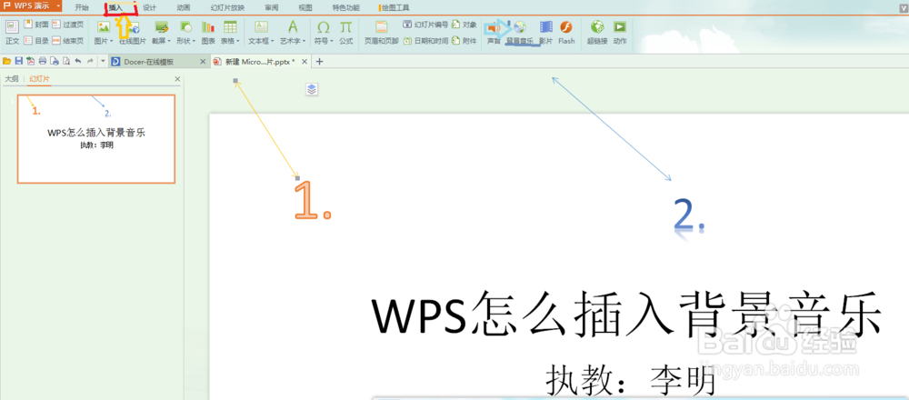This screenshot has height=400, width=909.
Task: Insert a 过渡页 transition slide
Action: [67, 25]
